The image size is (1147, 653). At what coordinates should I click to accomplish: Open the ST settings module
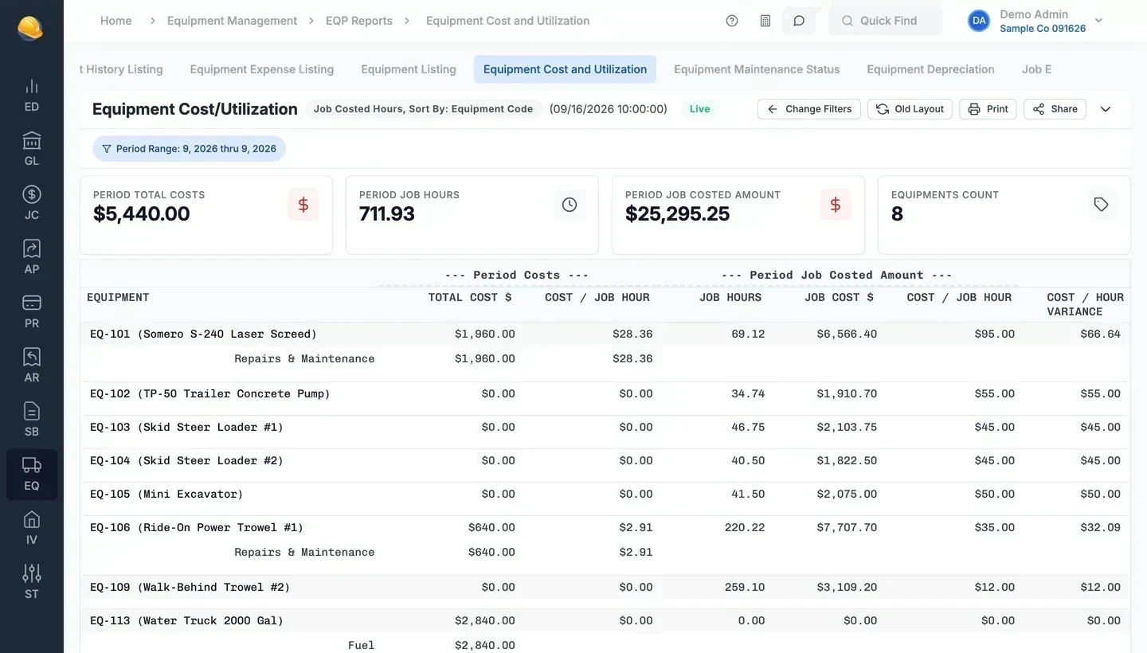point(32,583)
